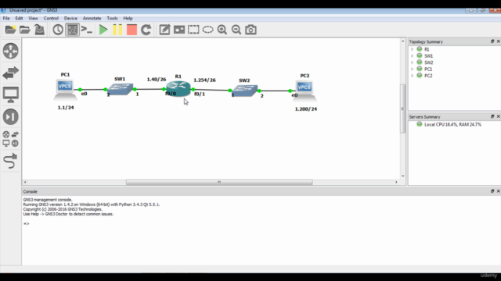The image size is (501, 281).
Task: Float the Servers Summary panel
Action: (x=492, y=116)
